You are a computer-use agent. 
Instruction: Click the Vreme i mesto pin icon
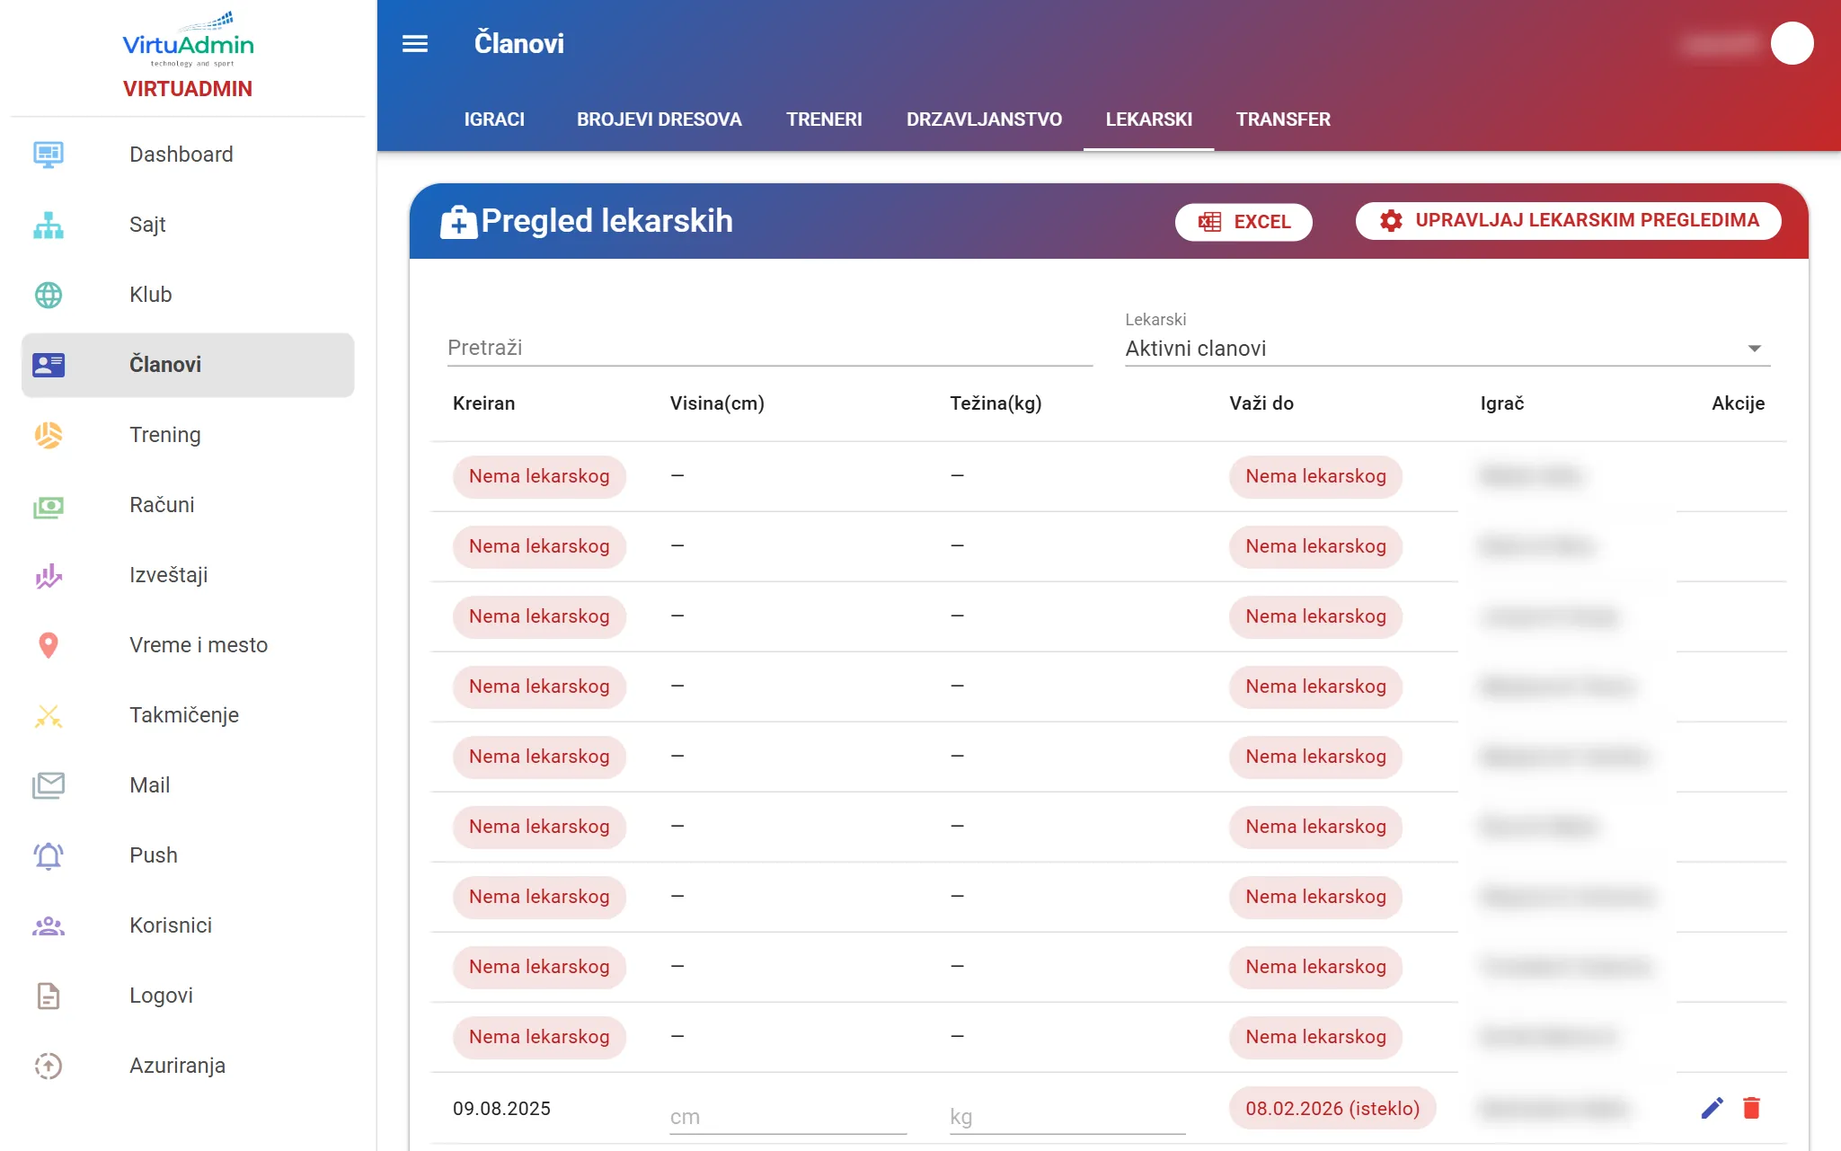click(49, 645)
